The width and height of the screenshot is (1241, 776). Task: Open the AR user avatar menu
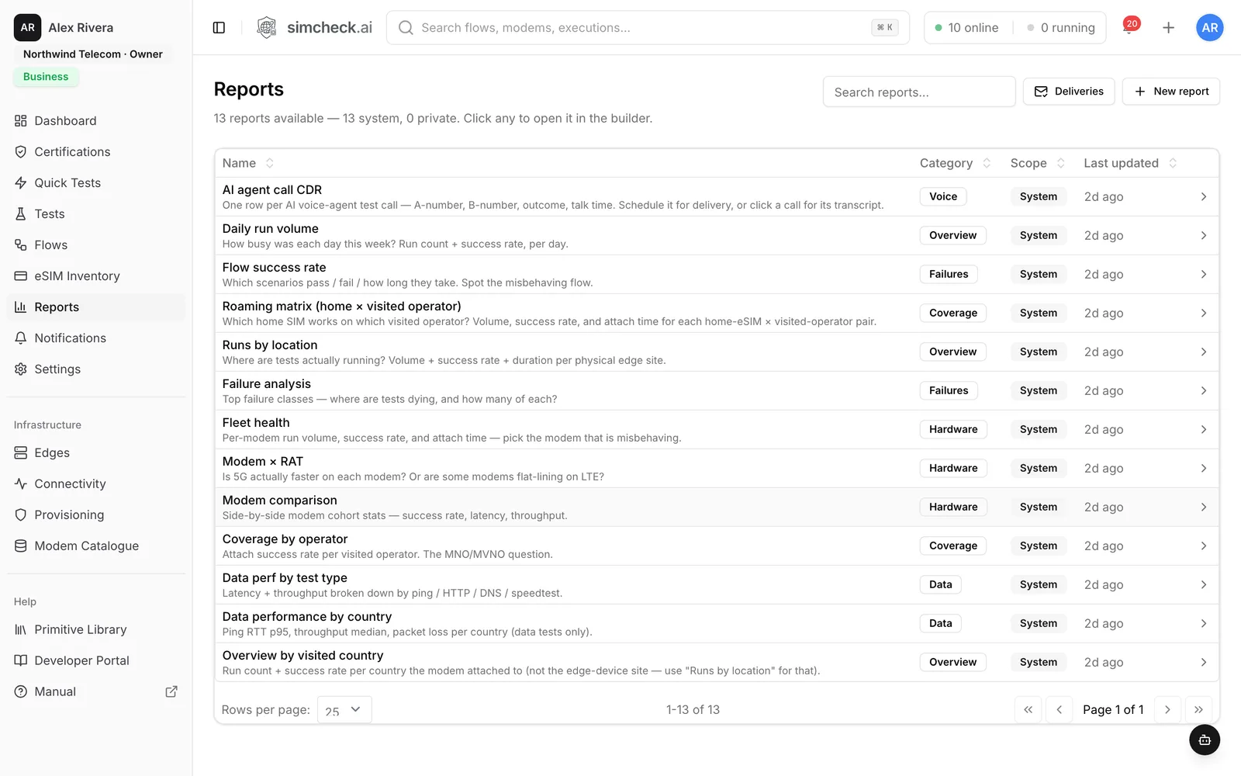tap(1209, 28)
